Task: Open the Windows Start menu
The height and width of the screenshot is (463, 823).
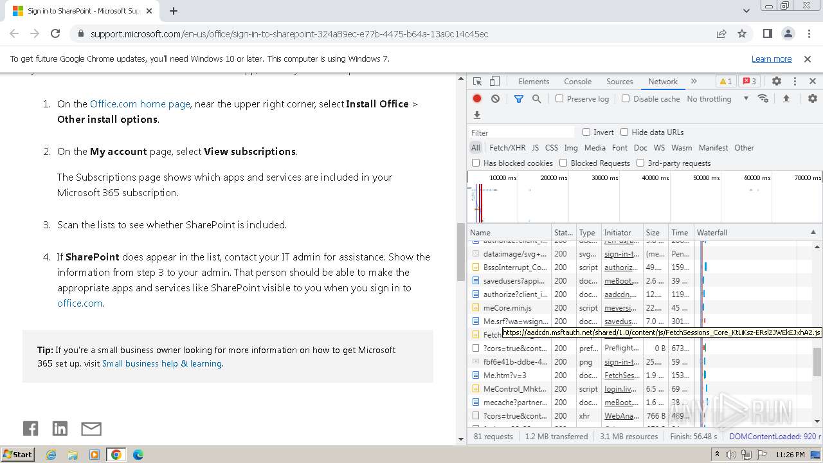Action: coord(17,455)
